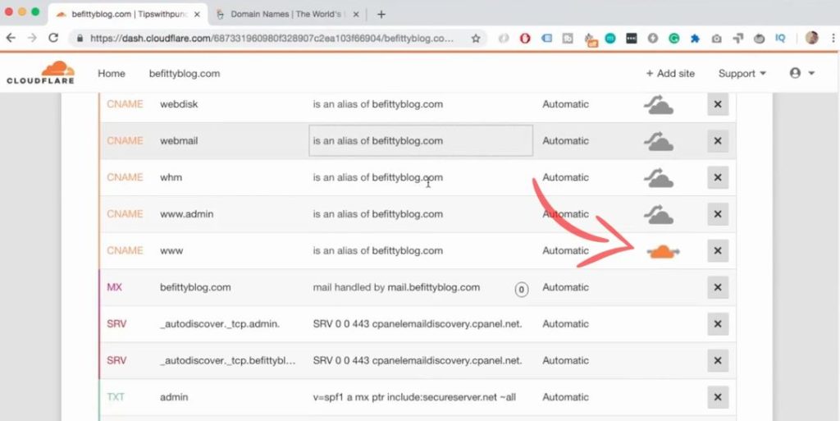Edit the name 'www' in CNAME row
The height and width of the screenshot is (421, 840).
[171, 250]
